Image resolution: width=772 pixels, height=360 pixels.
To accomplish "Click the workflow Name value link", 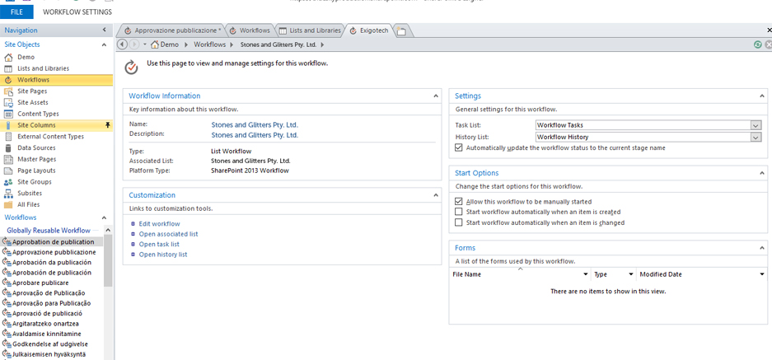I will click(255, 124).
